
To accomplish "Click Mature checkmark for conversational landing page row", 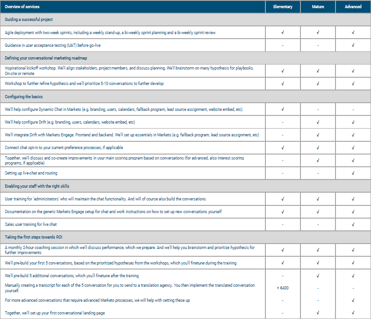I will coord(318,313).
